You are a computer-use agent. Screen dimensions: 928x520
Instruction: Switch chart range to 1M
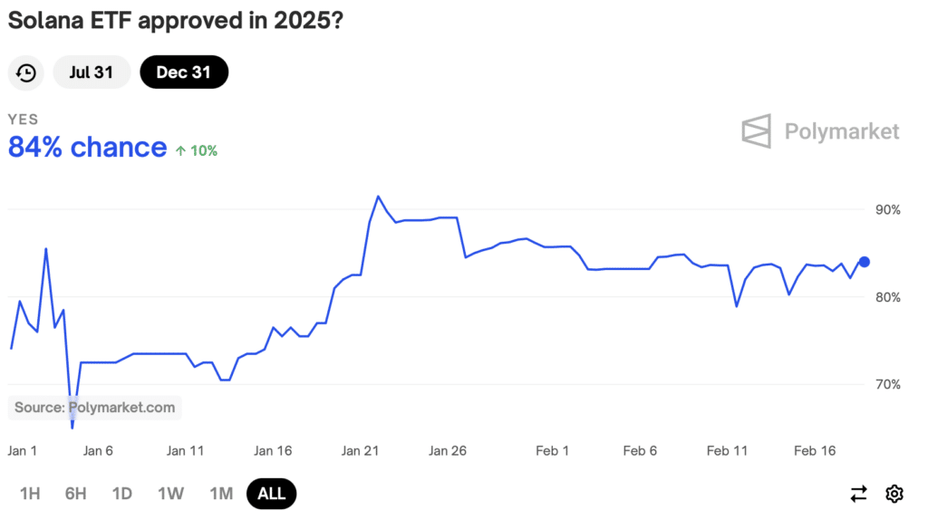point(221,494)
